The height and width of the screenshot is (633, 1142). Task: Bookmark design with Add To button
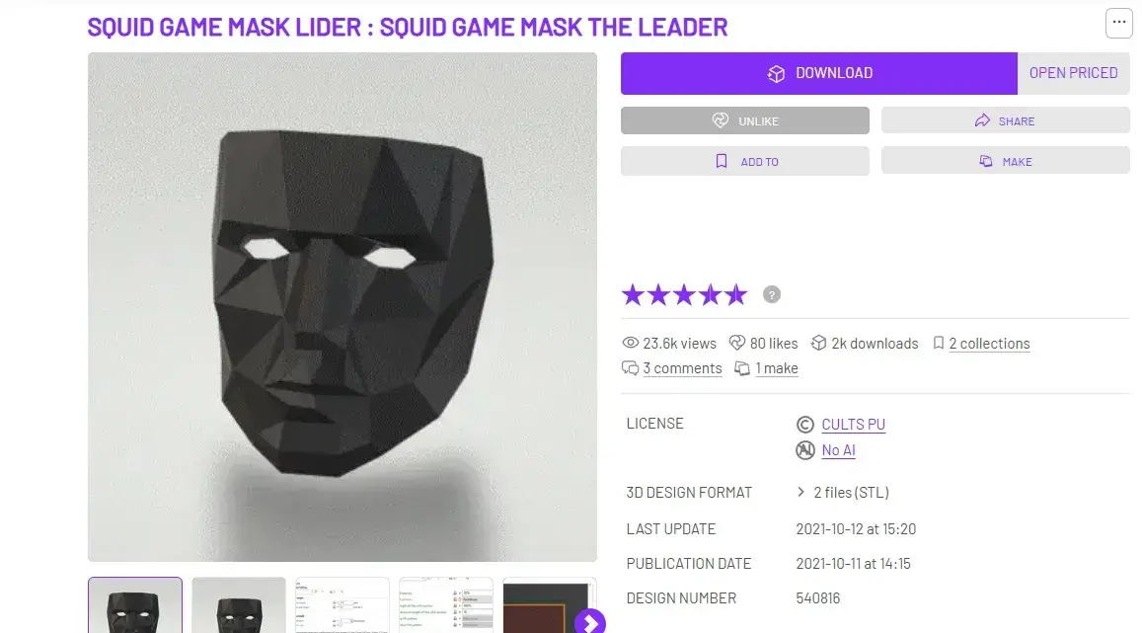coord(744,161)
